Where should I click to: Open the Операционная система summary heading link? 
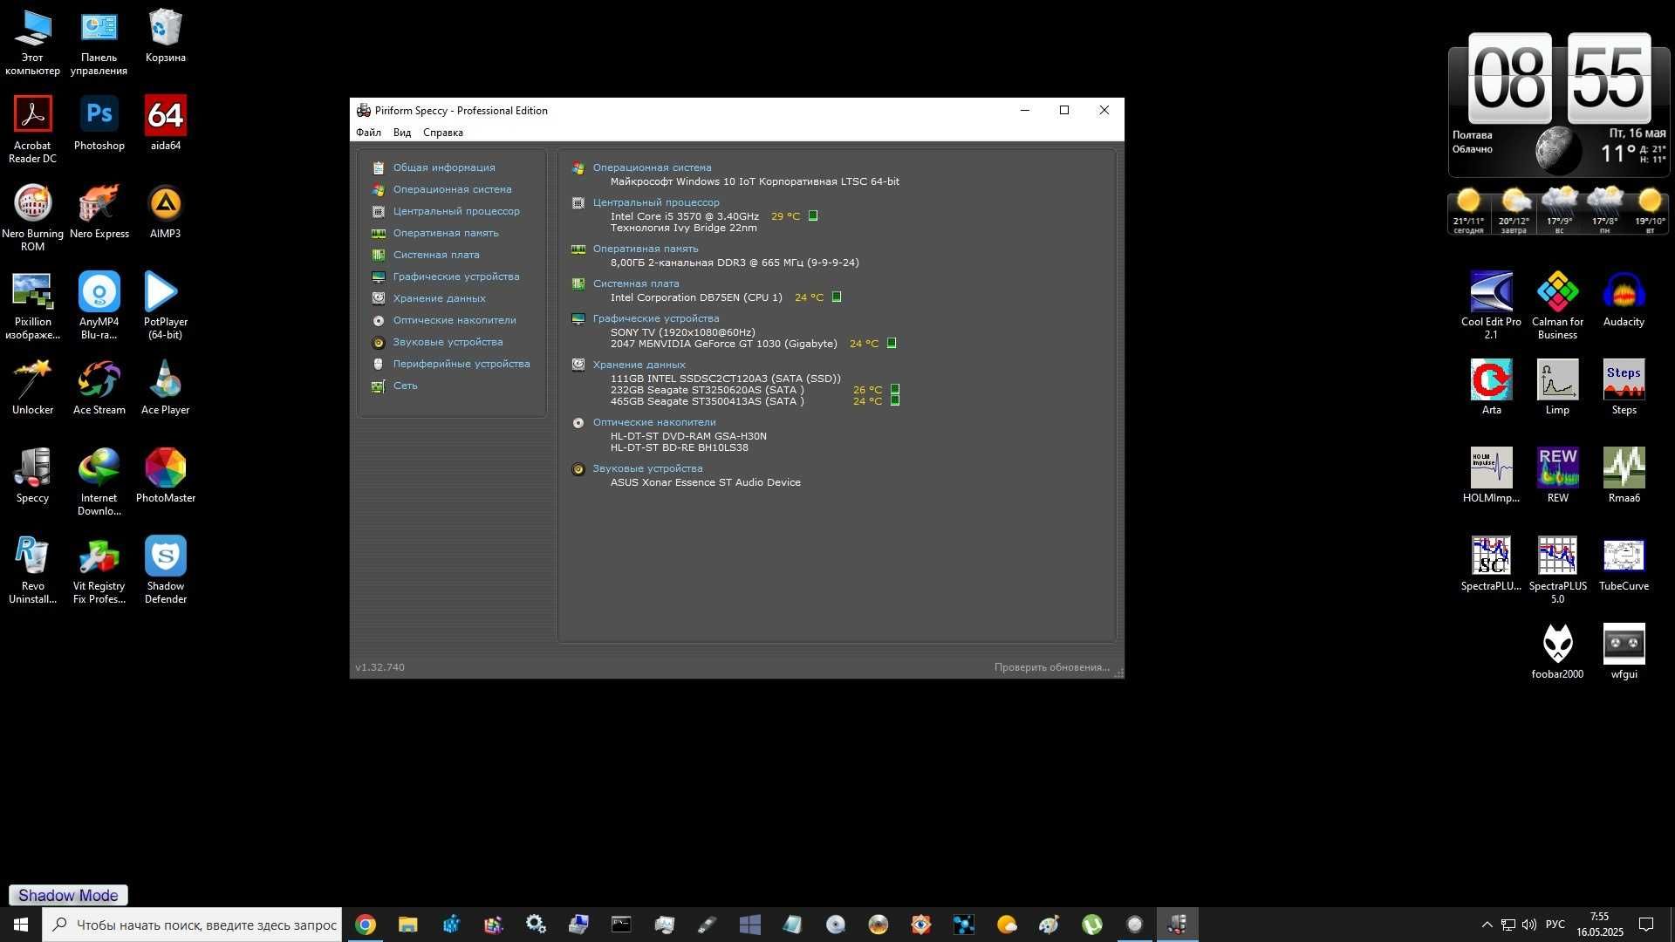pyautogui.click(x=652, y=167)
